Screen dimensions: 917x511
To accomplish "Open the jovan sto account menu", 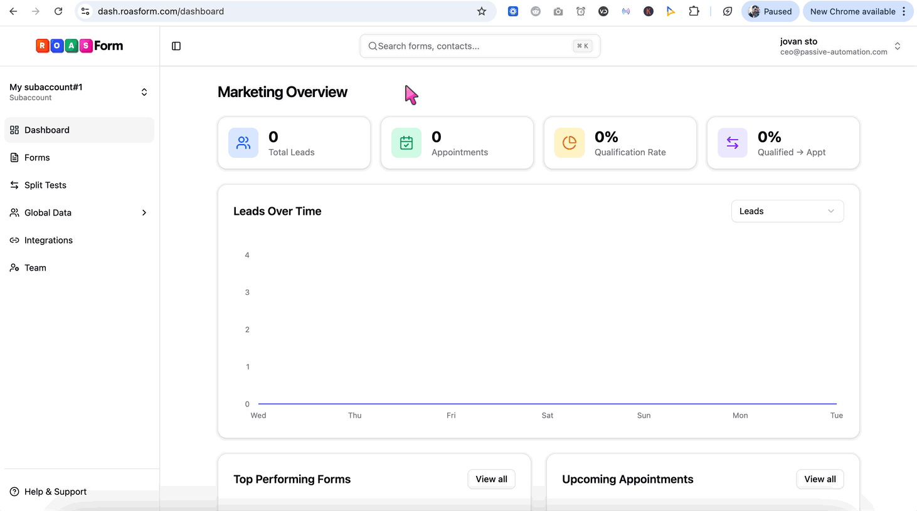I will click(x=840, y=46).
